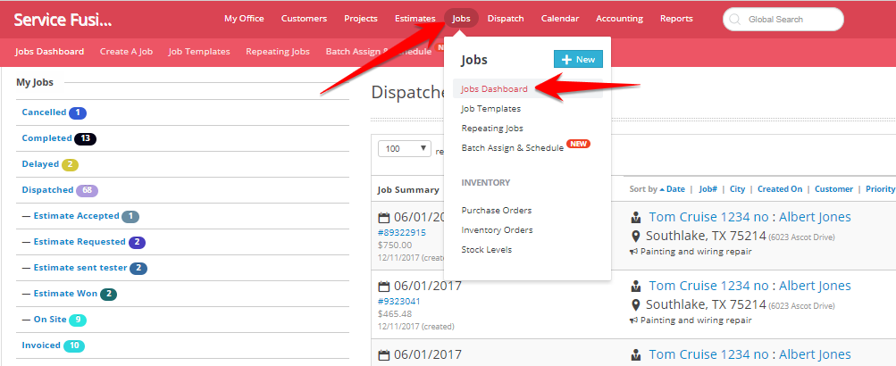Image resolution: width=896 pixels, height=366 pixels.
Task: Filter My Jobs by Dispatched
Action: (47, 189)
